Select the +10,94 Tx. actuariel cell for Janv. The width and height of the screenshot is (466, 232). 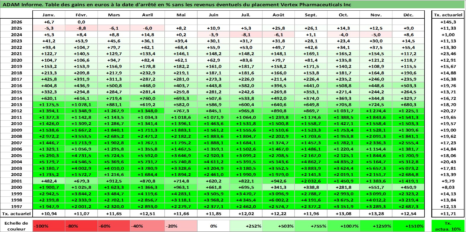[x=49, y=213]
